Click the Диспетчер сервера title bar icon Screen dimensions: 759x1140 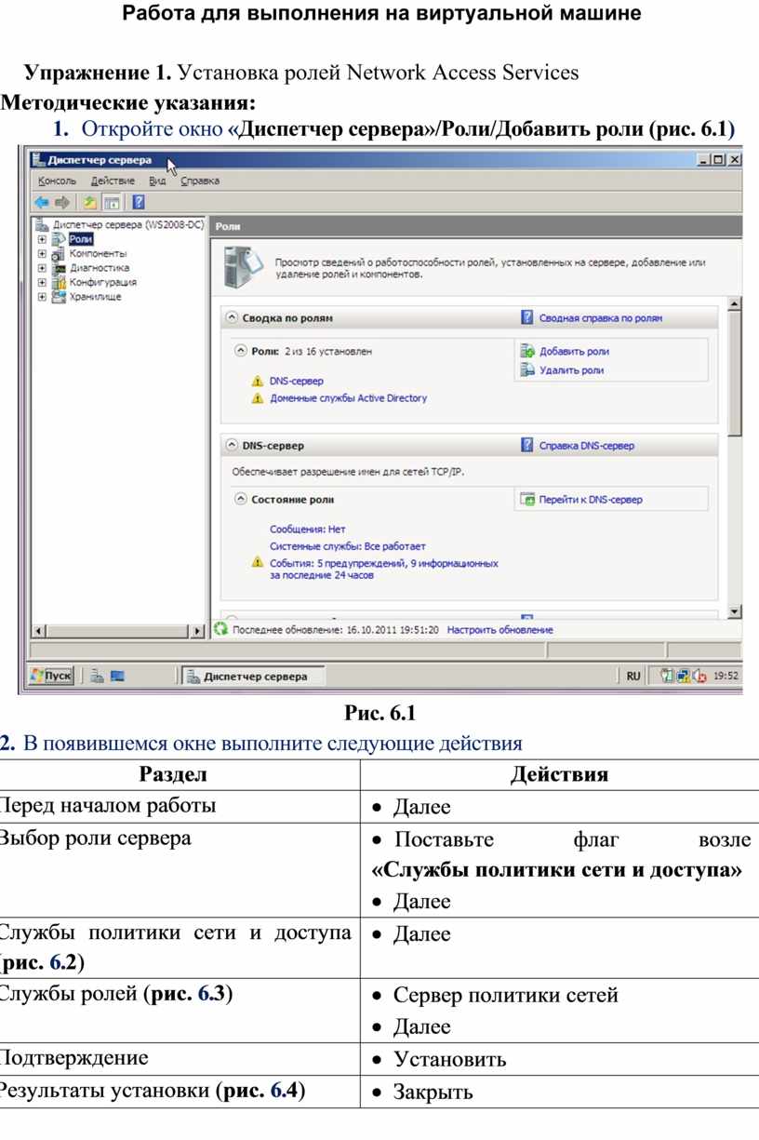(38, 160)
